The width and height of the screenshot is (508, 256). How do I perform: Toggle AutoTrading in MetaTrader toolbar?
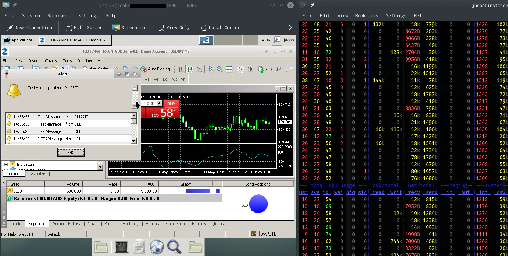coord(156,69)
